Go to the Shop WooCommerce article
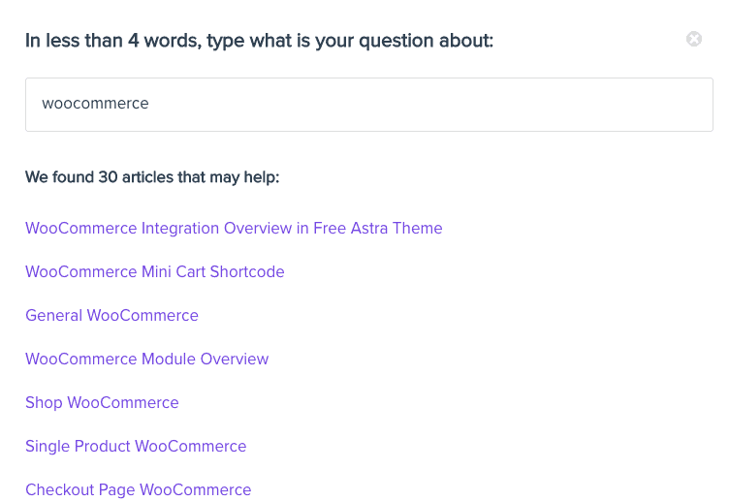This screenshot has width=729, height=501. point(102,403)
